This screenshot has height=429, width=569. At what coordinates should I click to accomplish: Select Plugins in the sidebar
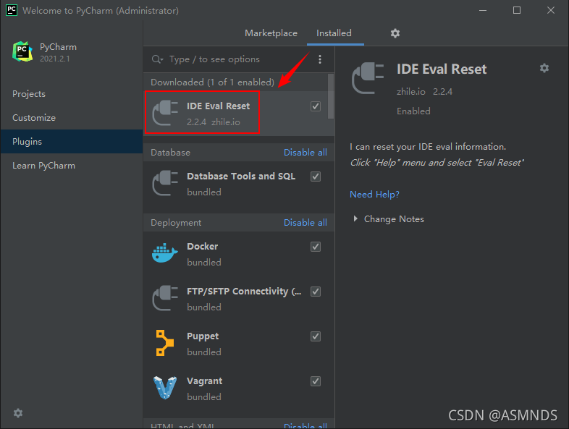click(72, 141)
